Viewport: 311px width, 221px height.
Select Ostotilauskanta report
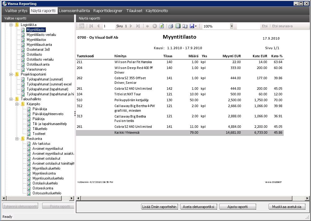[x=38, y=64]
